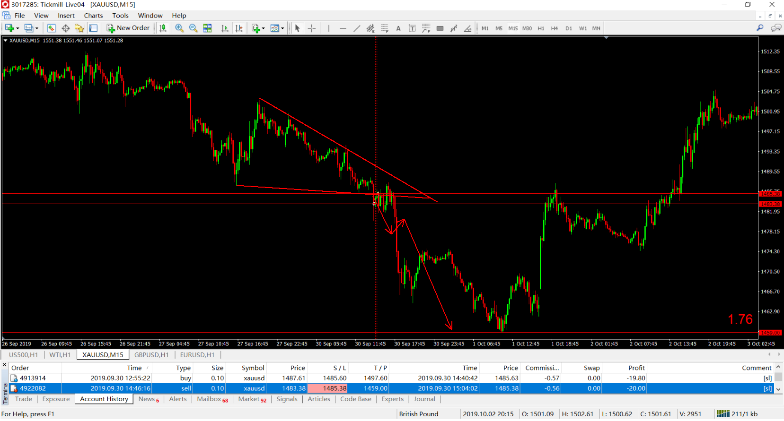
Task: Expand the Templates dropdown arrow
Action: [x=282, y=28]
